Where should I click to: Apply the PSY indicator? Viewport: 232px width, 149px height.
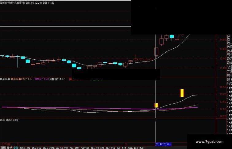(136, 148)
